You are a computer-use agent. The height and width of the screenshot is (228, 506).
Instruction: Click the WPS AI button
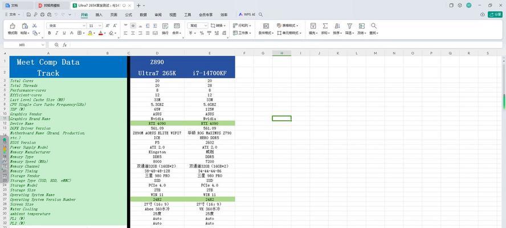click(247, 14)
